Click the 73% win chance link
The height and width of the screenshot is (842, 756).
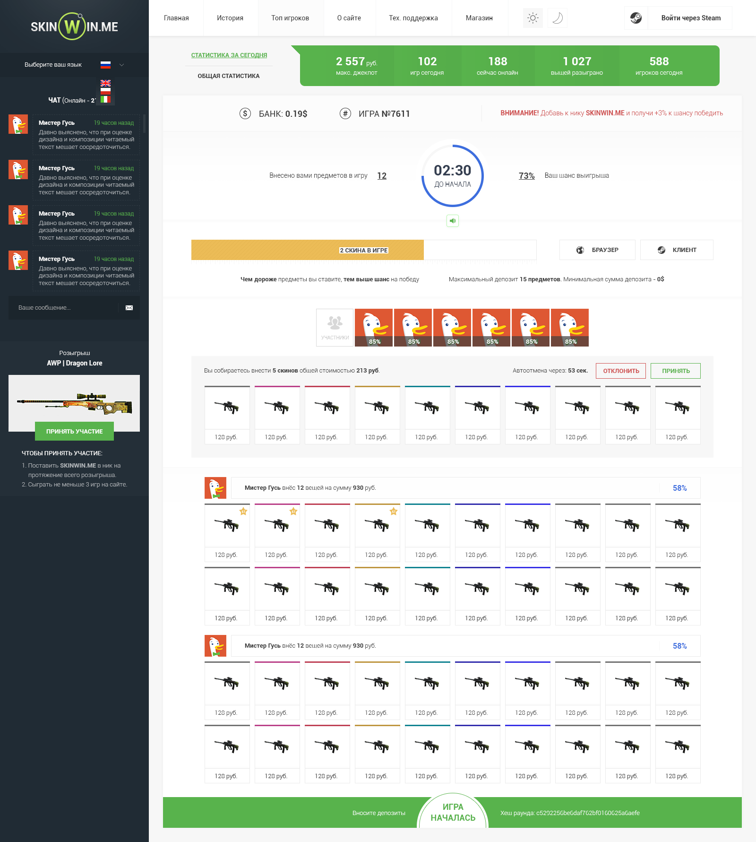[527, 176]
